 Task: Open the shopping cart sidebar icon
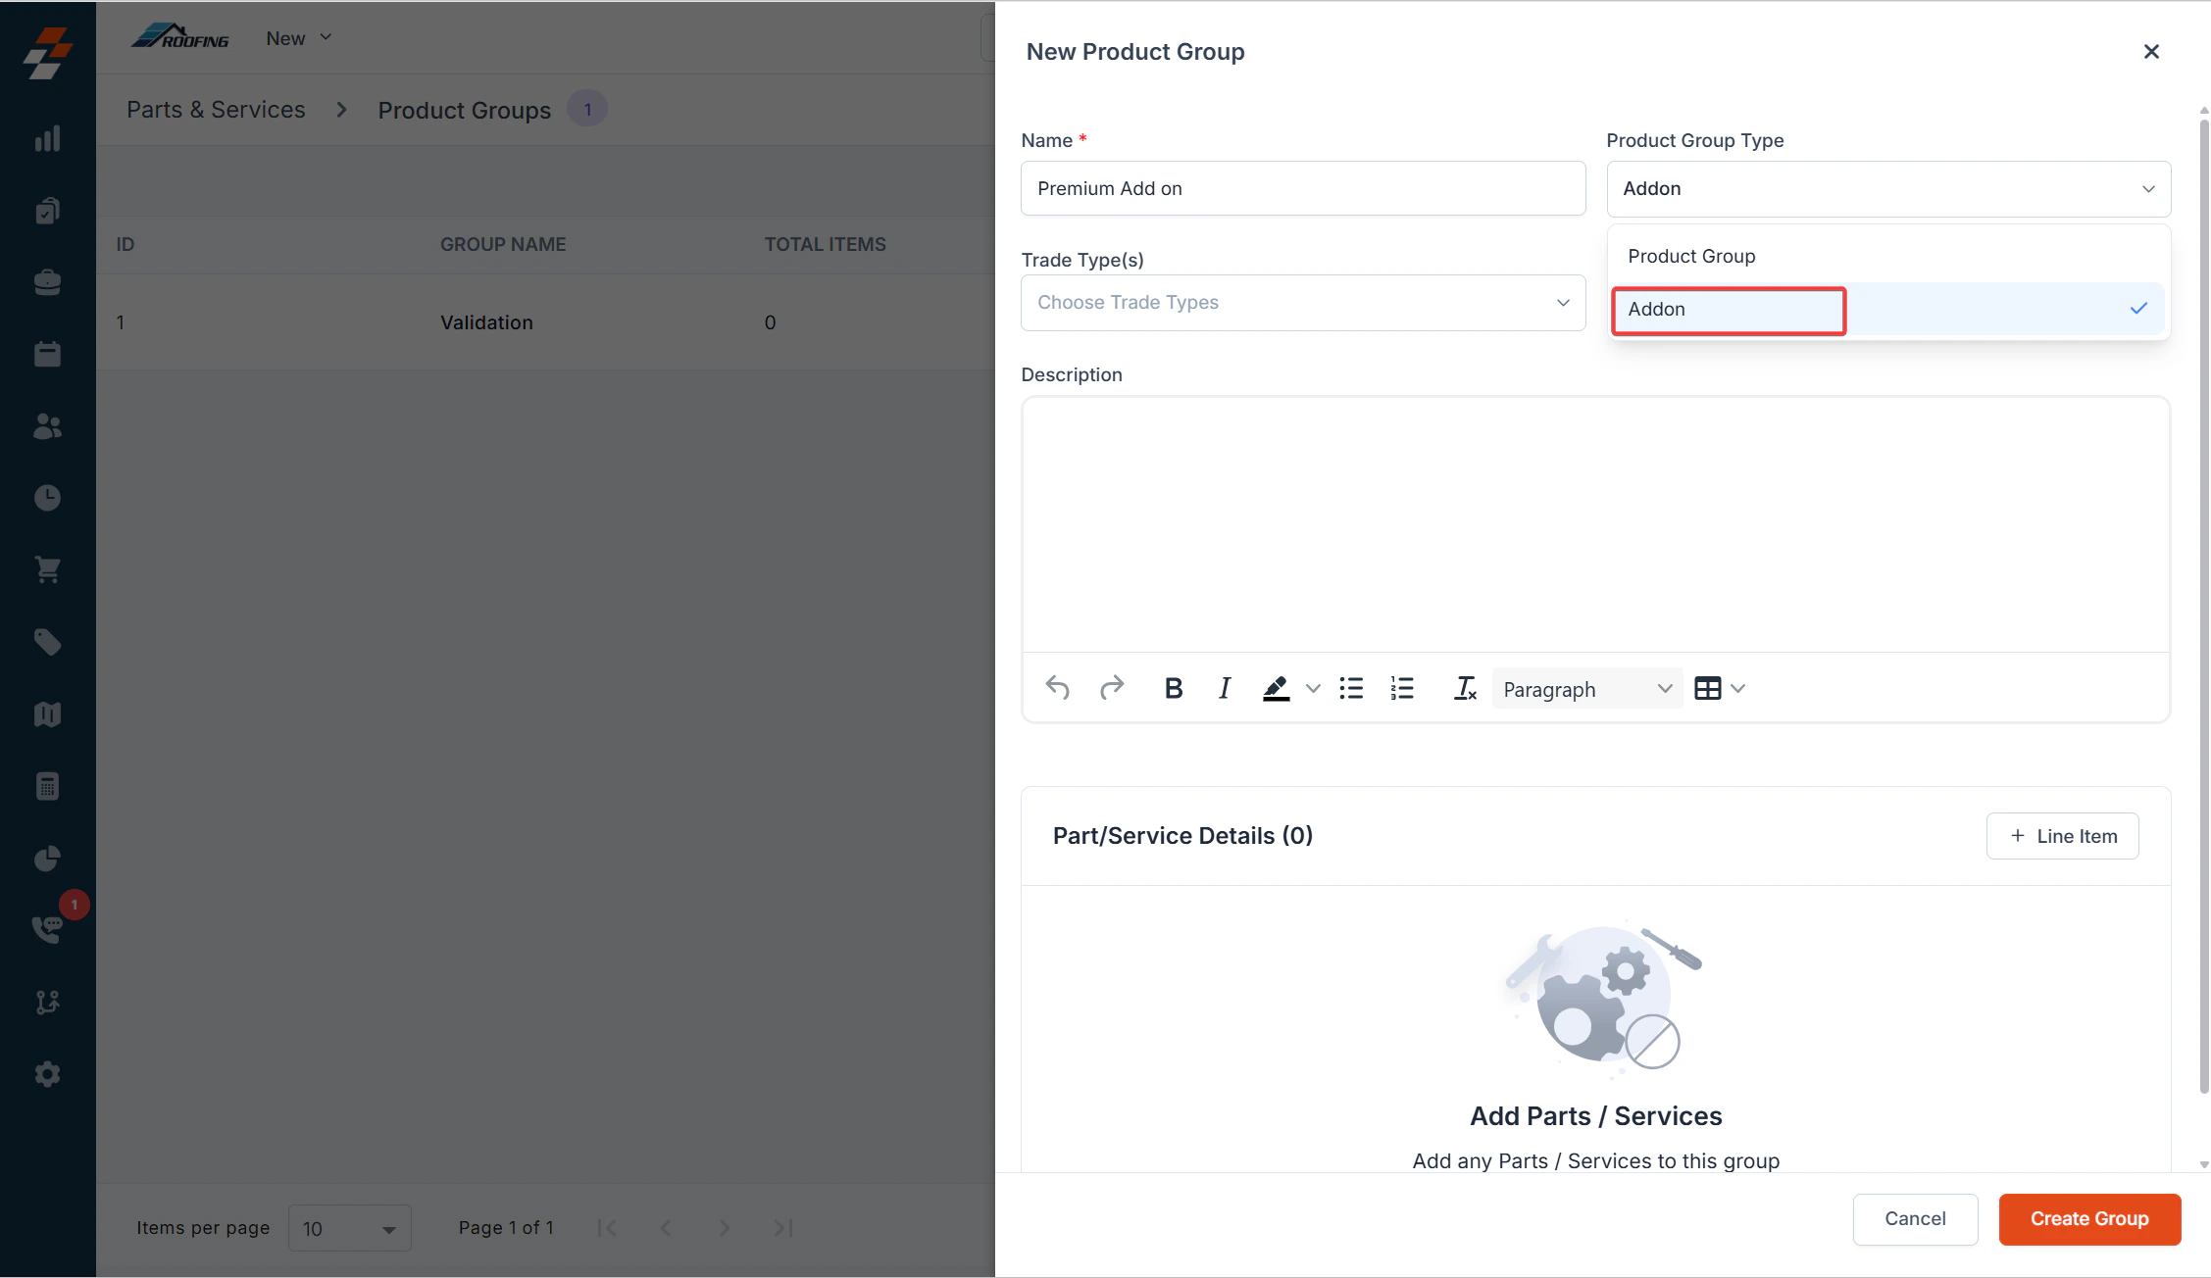[47, 569]
